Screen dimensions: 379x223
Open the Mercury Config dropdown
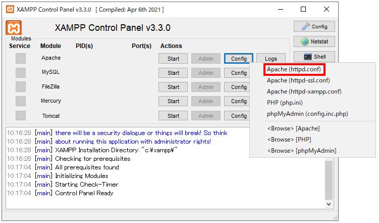pyautogui.click(x=237, y=101)
